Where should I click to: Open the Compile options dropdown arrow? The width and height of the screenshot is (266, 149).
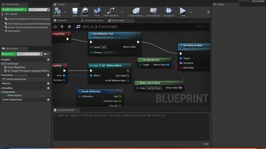65,12
